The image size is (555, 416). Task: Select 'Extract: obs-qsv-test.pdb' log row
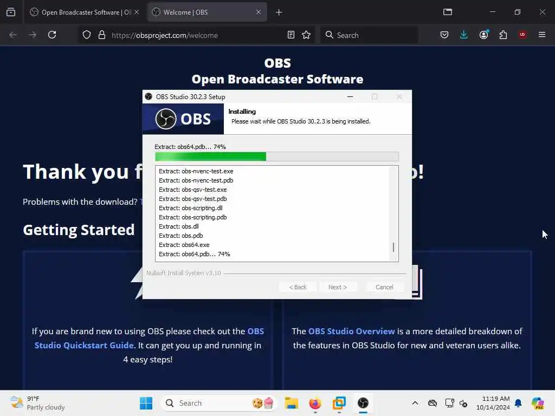[192, 199]
